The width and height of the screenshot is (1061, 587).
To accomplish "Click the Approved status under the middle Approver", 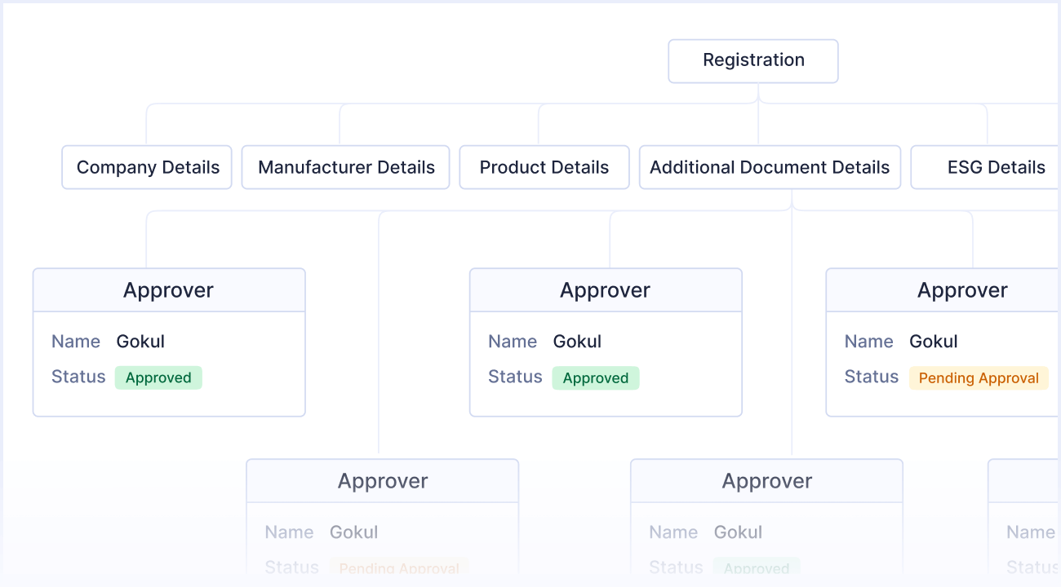I will click(596, 377).
